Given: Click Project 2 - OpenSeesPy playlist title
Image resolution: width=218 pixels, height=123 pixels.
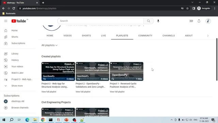Looking at the screenshot, I should point(90,85).
